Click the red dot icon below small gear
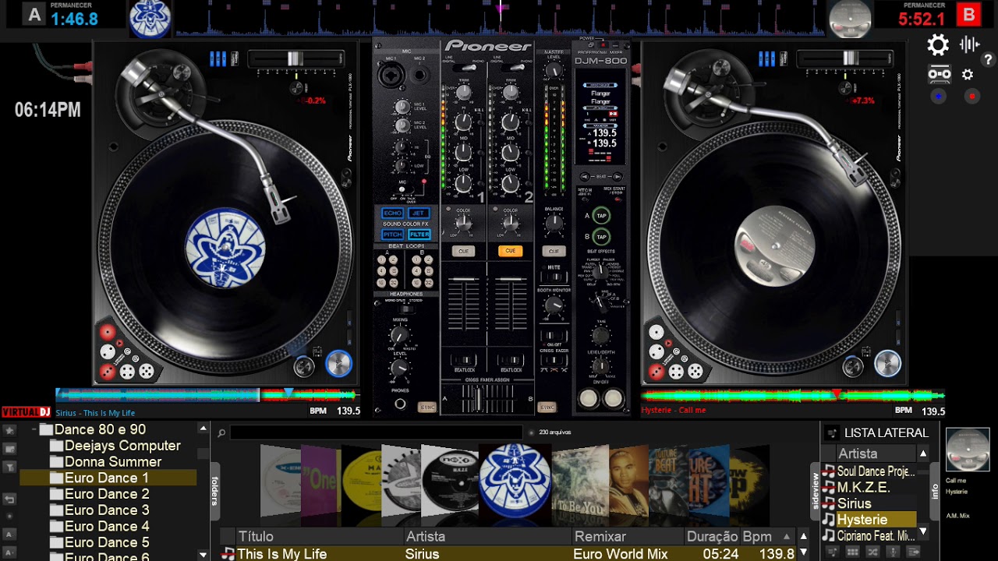The height and width of the screenshot is (561, 998). pos(971,97)
